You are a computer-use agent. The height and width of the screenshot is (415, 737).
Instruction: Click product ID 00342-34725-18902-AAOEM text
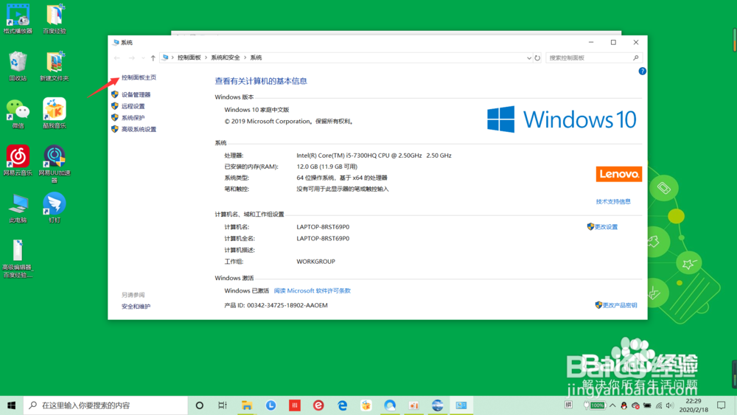coord(287,305)
